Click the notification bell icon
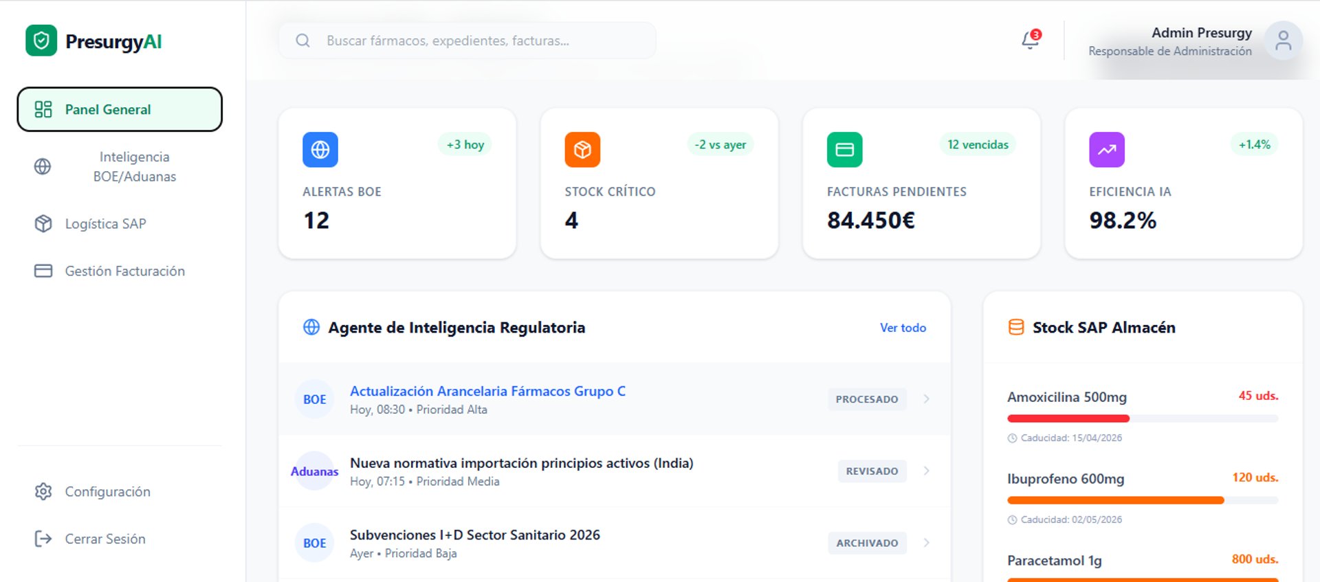This screenshot has height=582, width=1320. (1030, 41)
